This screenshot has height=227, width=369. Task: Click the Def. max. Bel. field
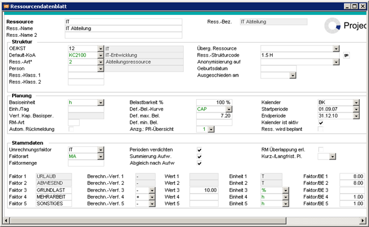point(214,116)
